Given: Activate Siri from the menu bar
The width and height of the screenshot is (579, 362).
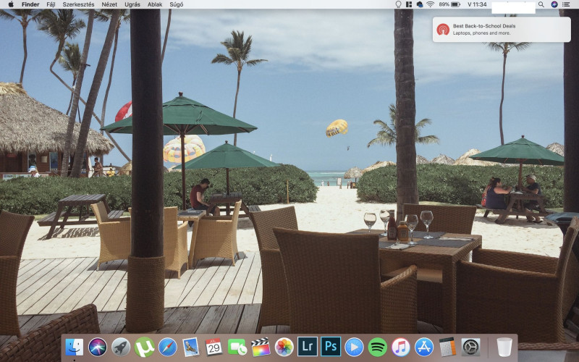Looking at the screenshot, I should [554, 4].
